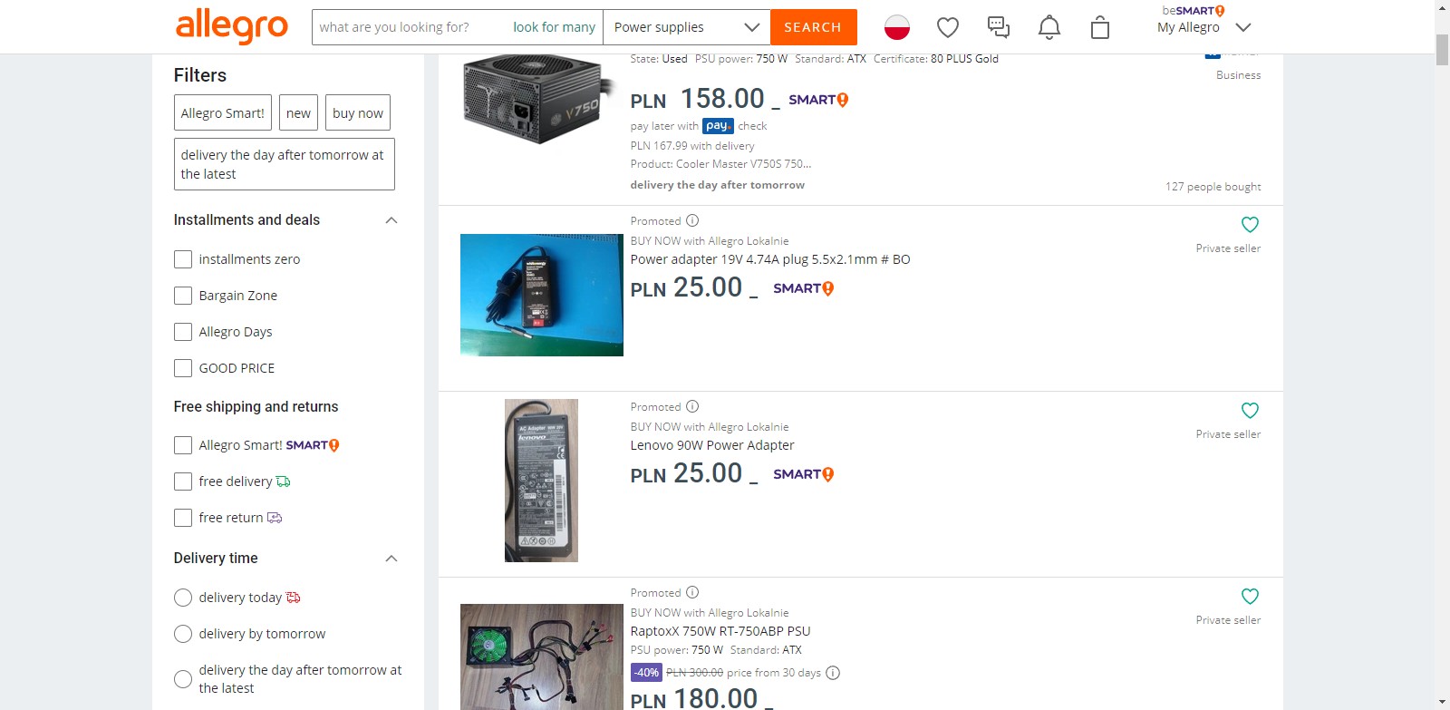Image resolution: width=1450 pixels, height=710 pixels.
Task: Open the RaptoxX 750W RT-750ABP PSU listing
Action: [x=720, y=631]
